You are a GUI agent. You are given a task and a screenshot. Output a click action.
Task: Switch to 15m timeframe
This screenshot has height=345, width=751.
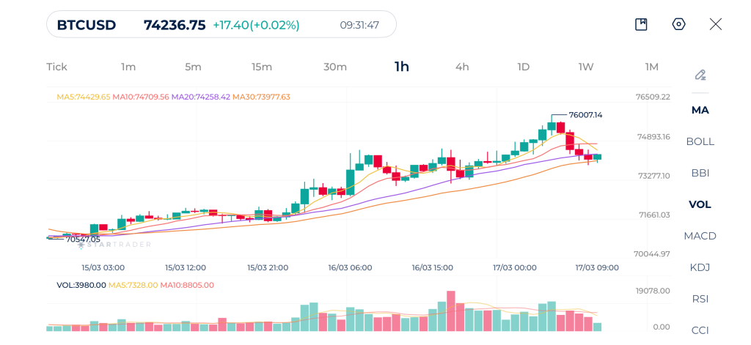tap(262, 67)
